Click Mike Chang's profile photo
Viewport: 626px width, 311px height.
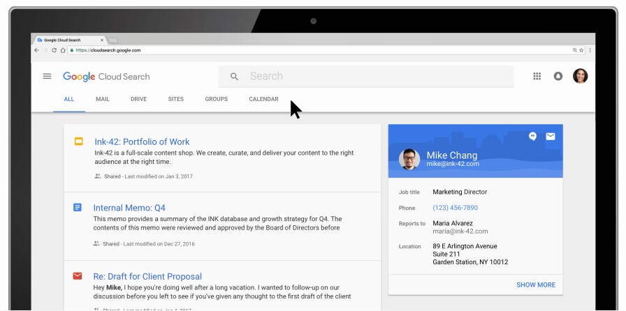point(409,159)
